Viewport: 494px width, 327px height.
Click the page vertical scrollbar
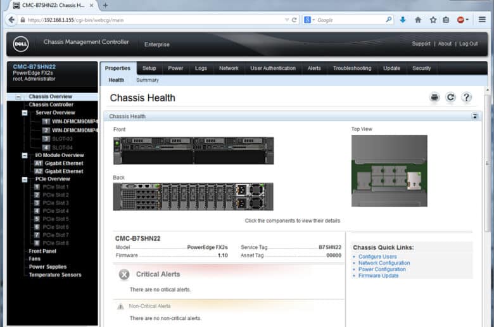coord(487,163)
